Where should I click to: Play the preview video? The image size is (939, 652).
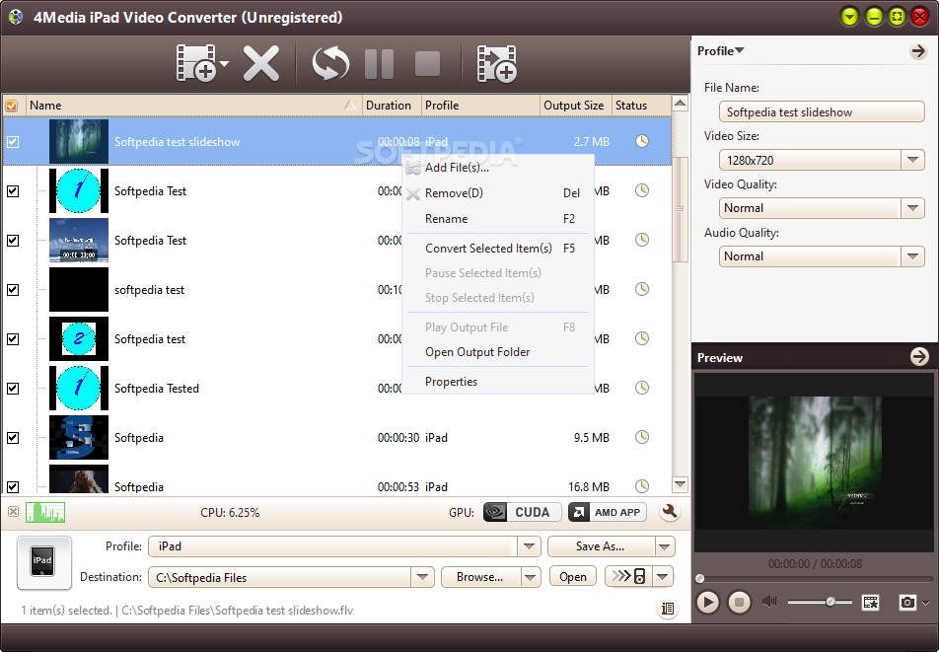point(707,602)
